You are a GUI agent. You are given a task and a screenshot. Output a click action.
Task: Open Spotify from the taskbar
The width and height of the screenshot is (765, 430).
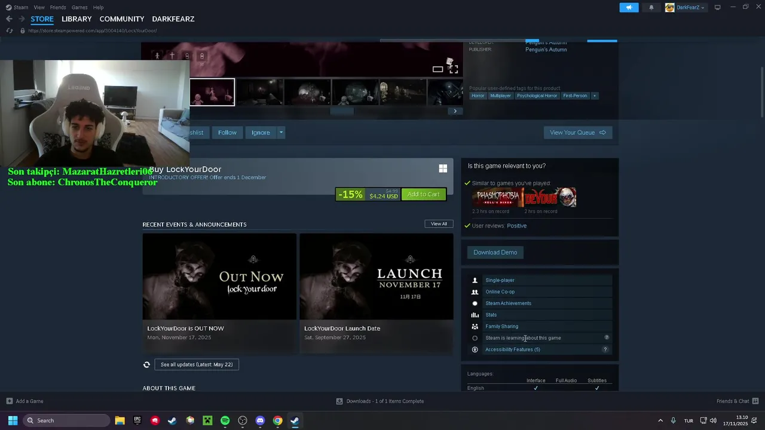(x=225, y=420)
